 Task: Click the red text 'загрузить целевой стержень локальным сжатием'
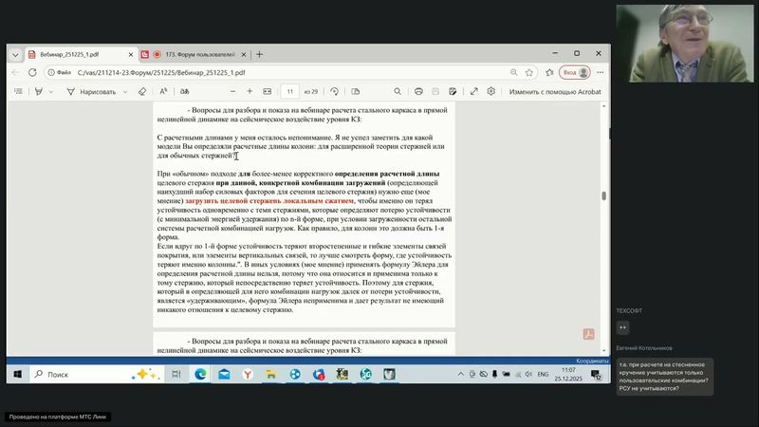point(269,201)
